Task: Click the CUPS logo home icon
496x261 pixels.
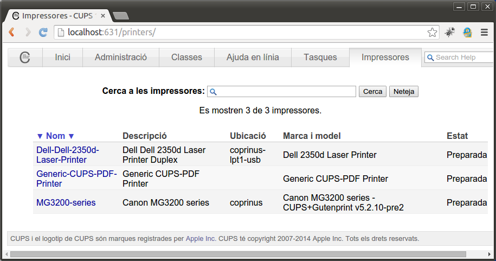Action: (x=25, y=58)
